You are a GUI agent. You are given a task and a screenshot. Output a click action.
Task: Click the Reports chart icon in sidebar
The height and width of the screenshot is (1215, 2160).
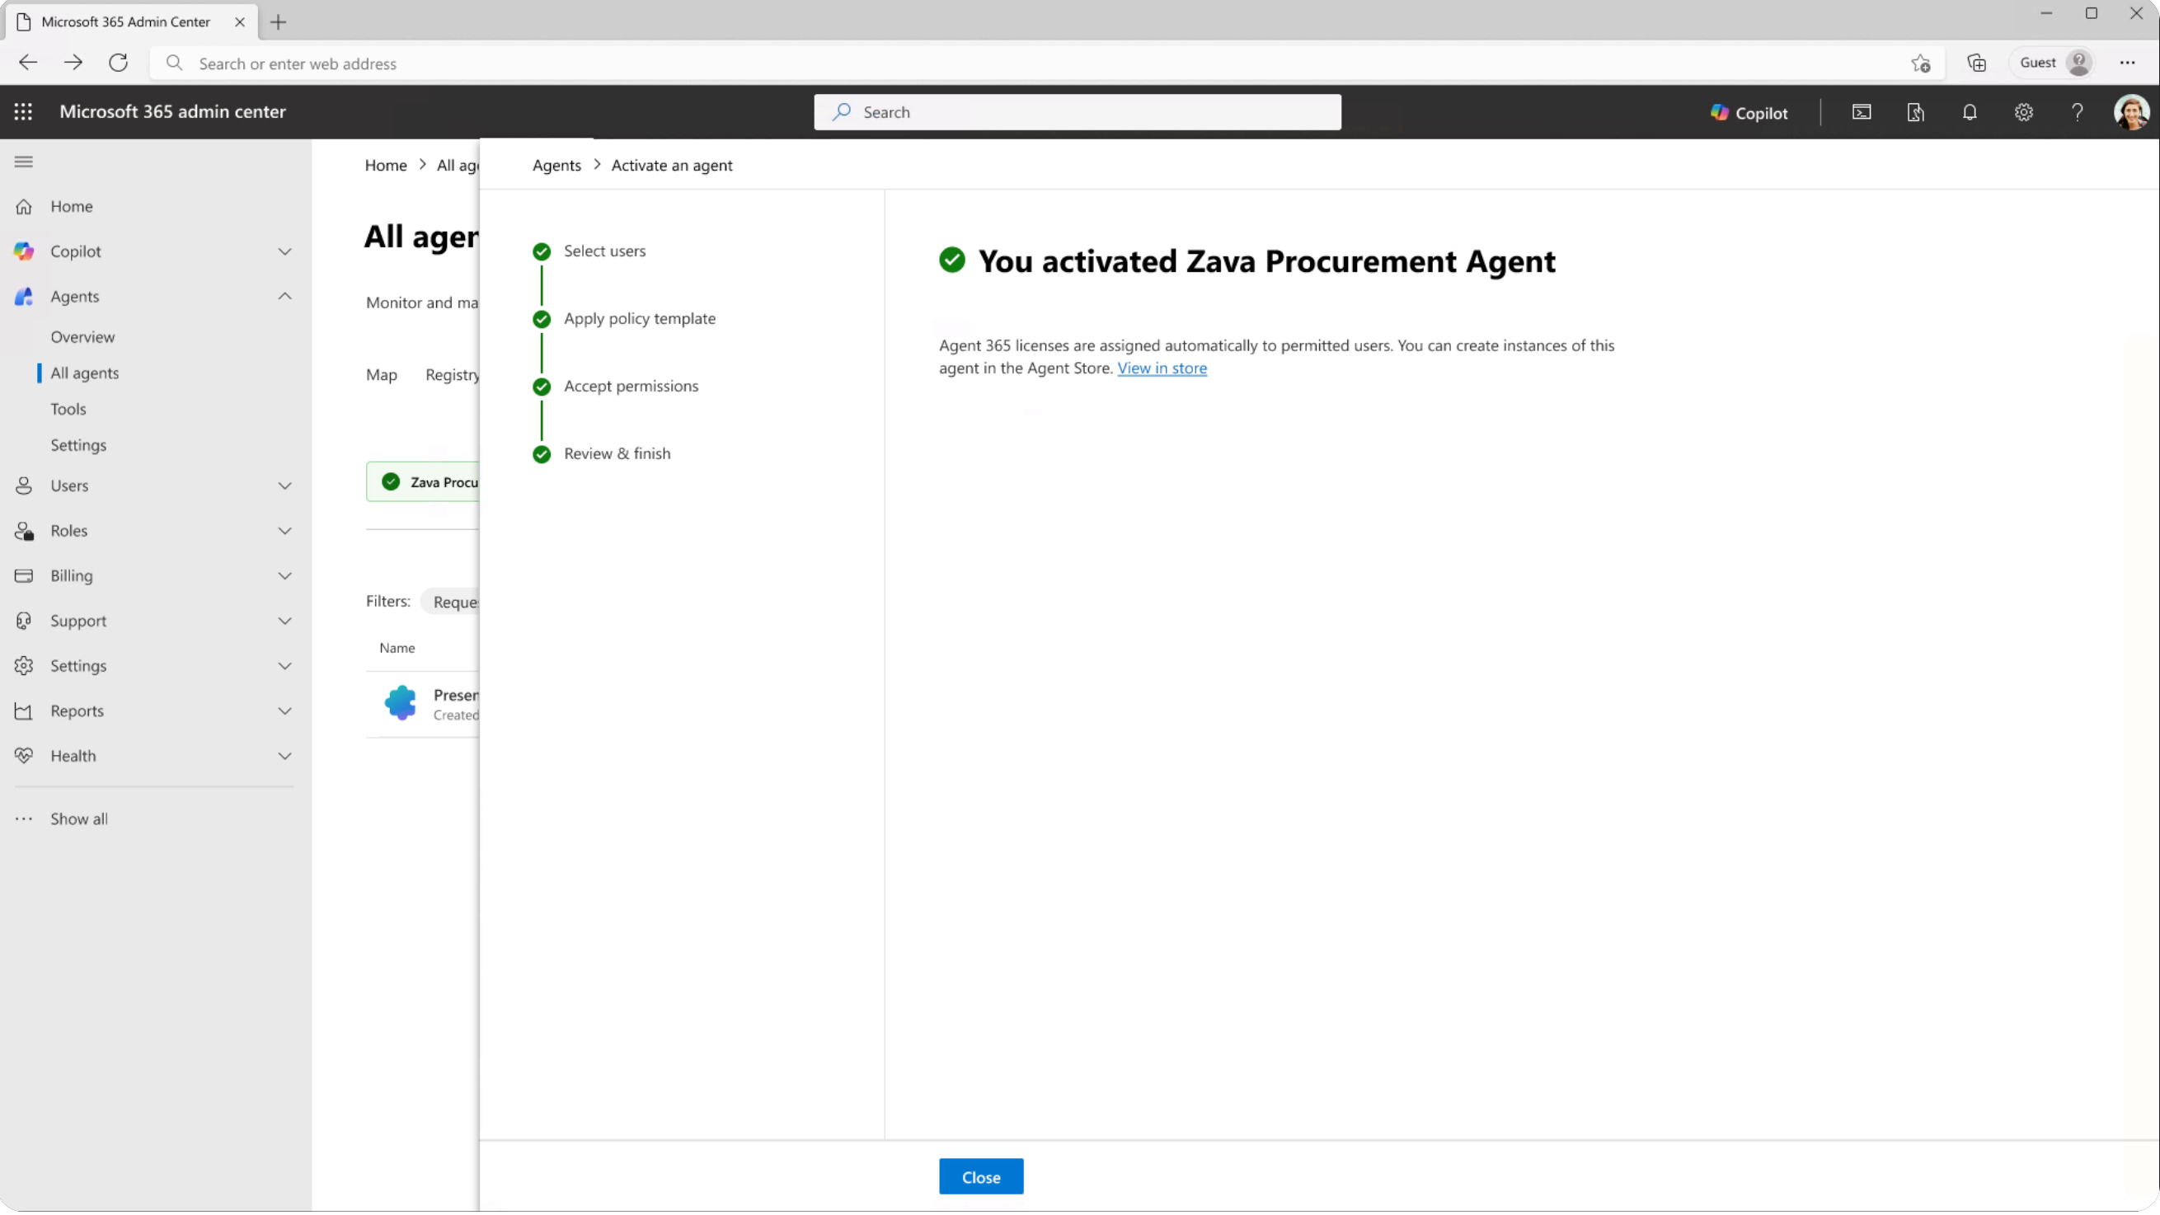click(23, 712)
